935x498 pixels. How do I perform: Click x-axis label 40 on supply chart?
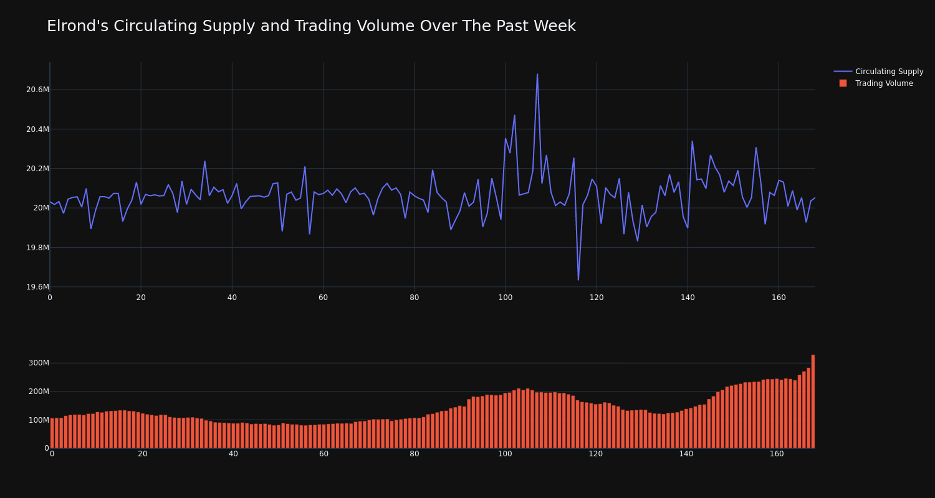point(232,298)
